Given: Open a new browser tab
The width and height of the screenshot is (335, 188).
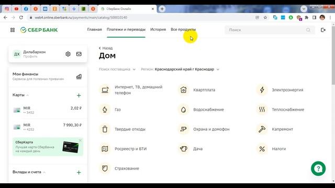Looking at the screenshot, I should [162, 9].
